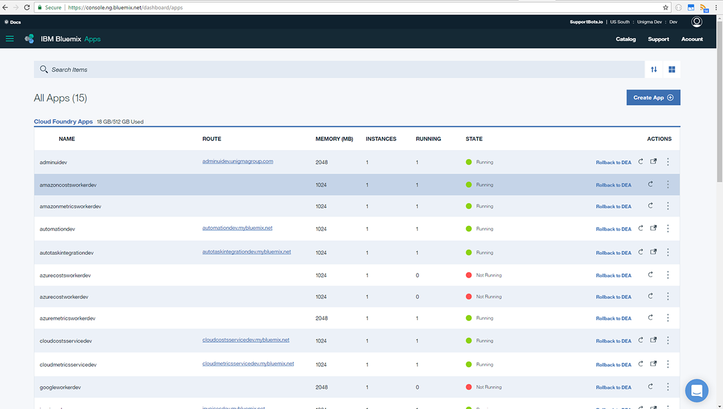Restart the autotaskintegrationdev app

(x=641, y=252)
